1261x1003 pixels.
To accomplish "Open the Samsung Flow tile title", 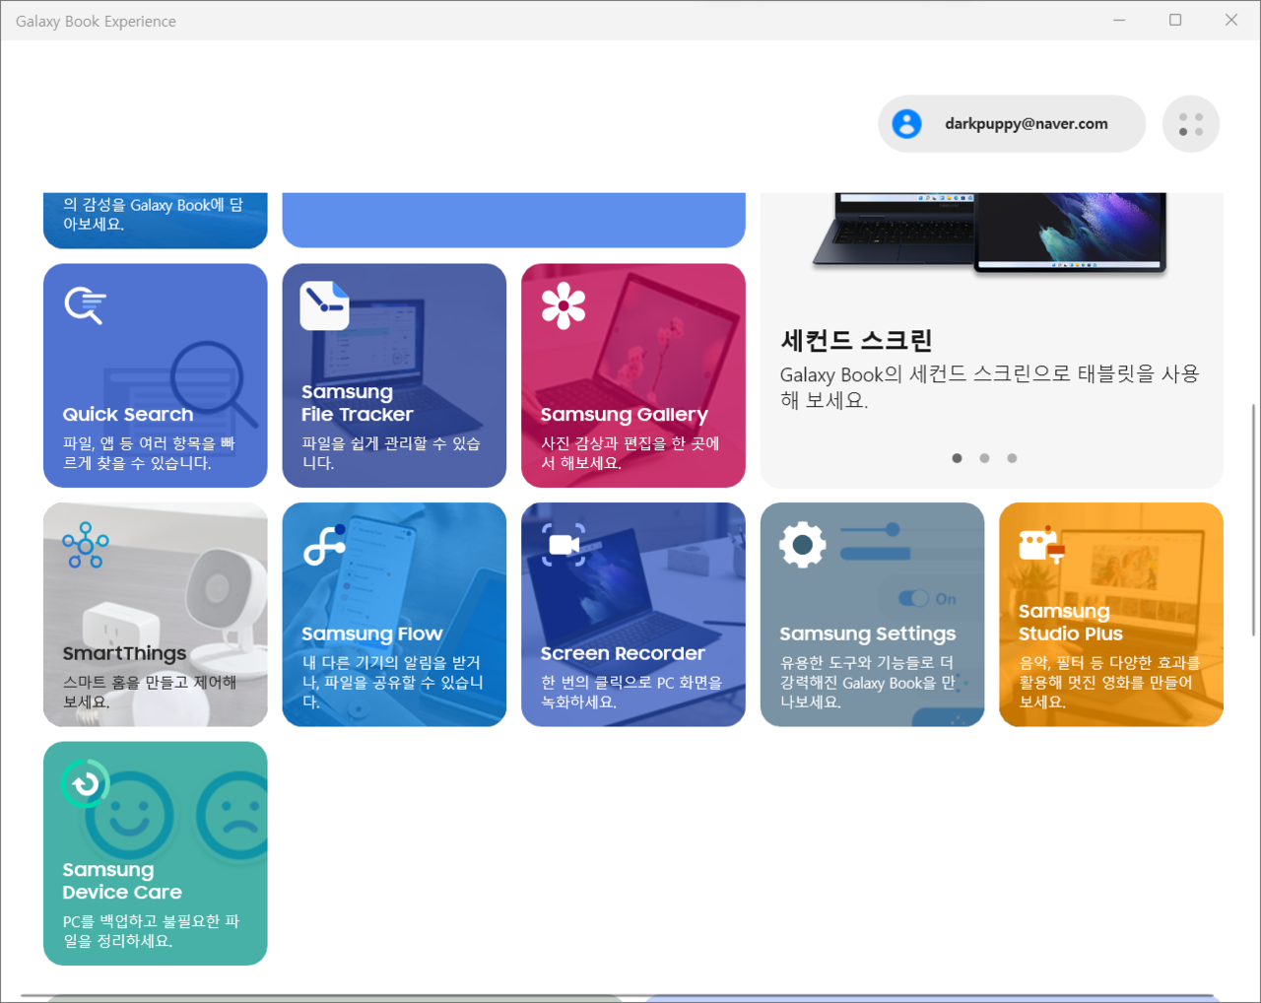I will [x=371, y=634].
